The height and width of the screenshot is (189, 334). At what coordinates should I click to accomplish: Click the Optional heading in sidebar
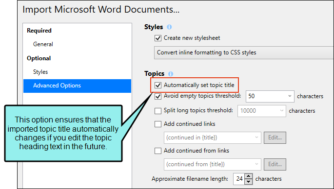coord(39,58)
